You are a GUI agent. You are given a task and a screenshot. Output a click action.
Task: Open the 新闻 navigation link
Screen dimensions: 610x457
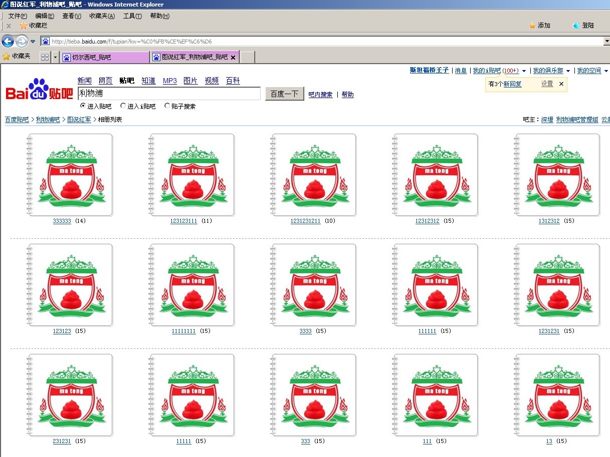(85, 81)
